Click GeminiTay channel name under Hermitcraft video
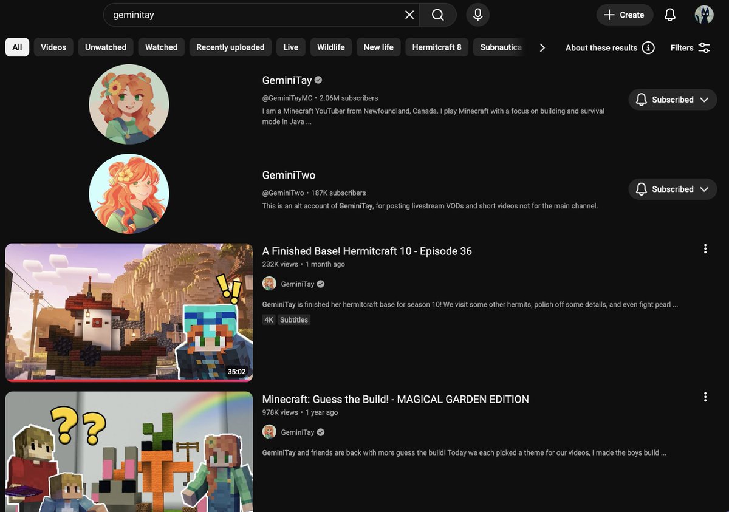The height and width of the screenshot is (512, 729). 298,284
